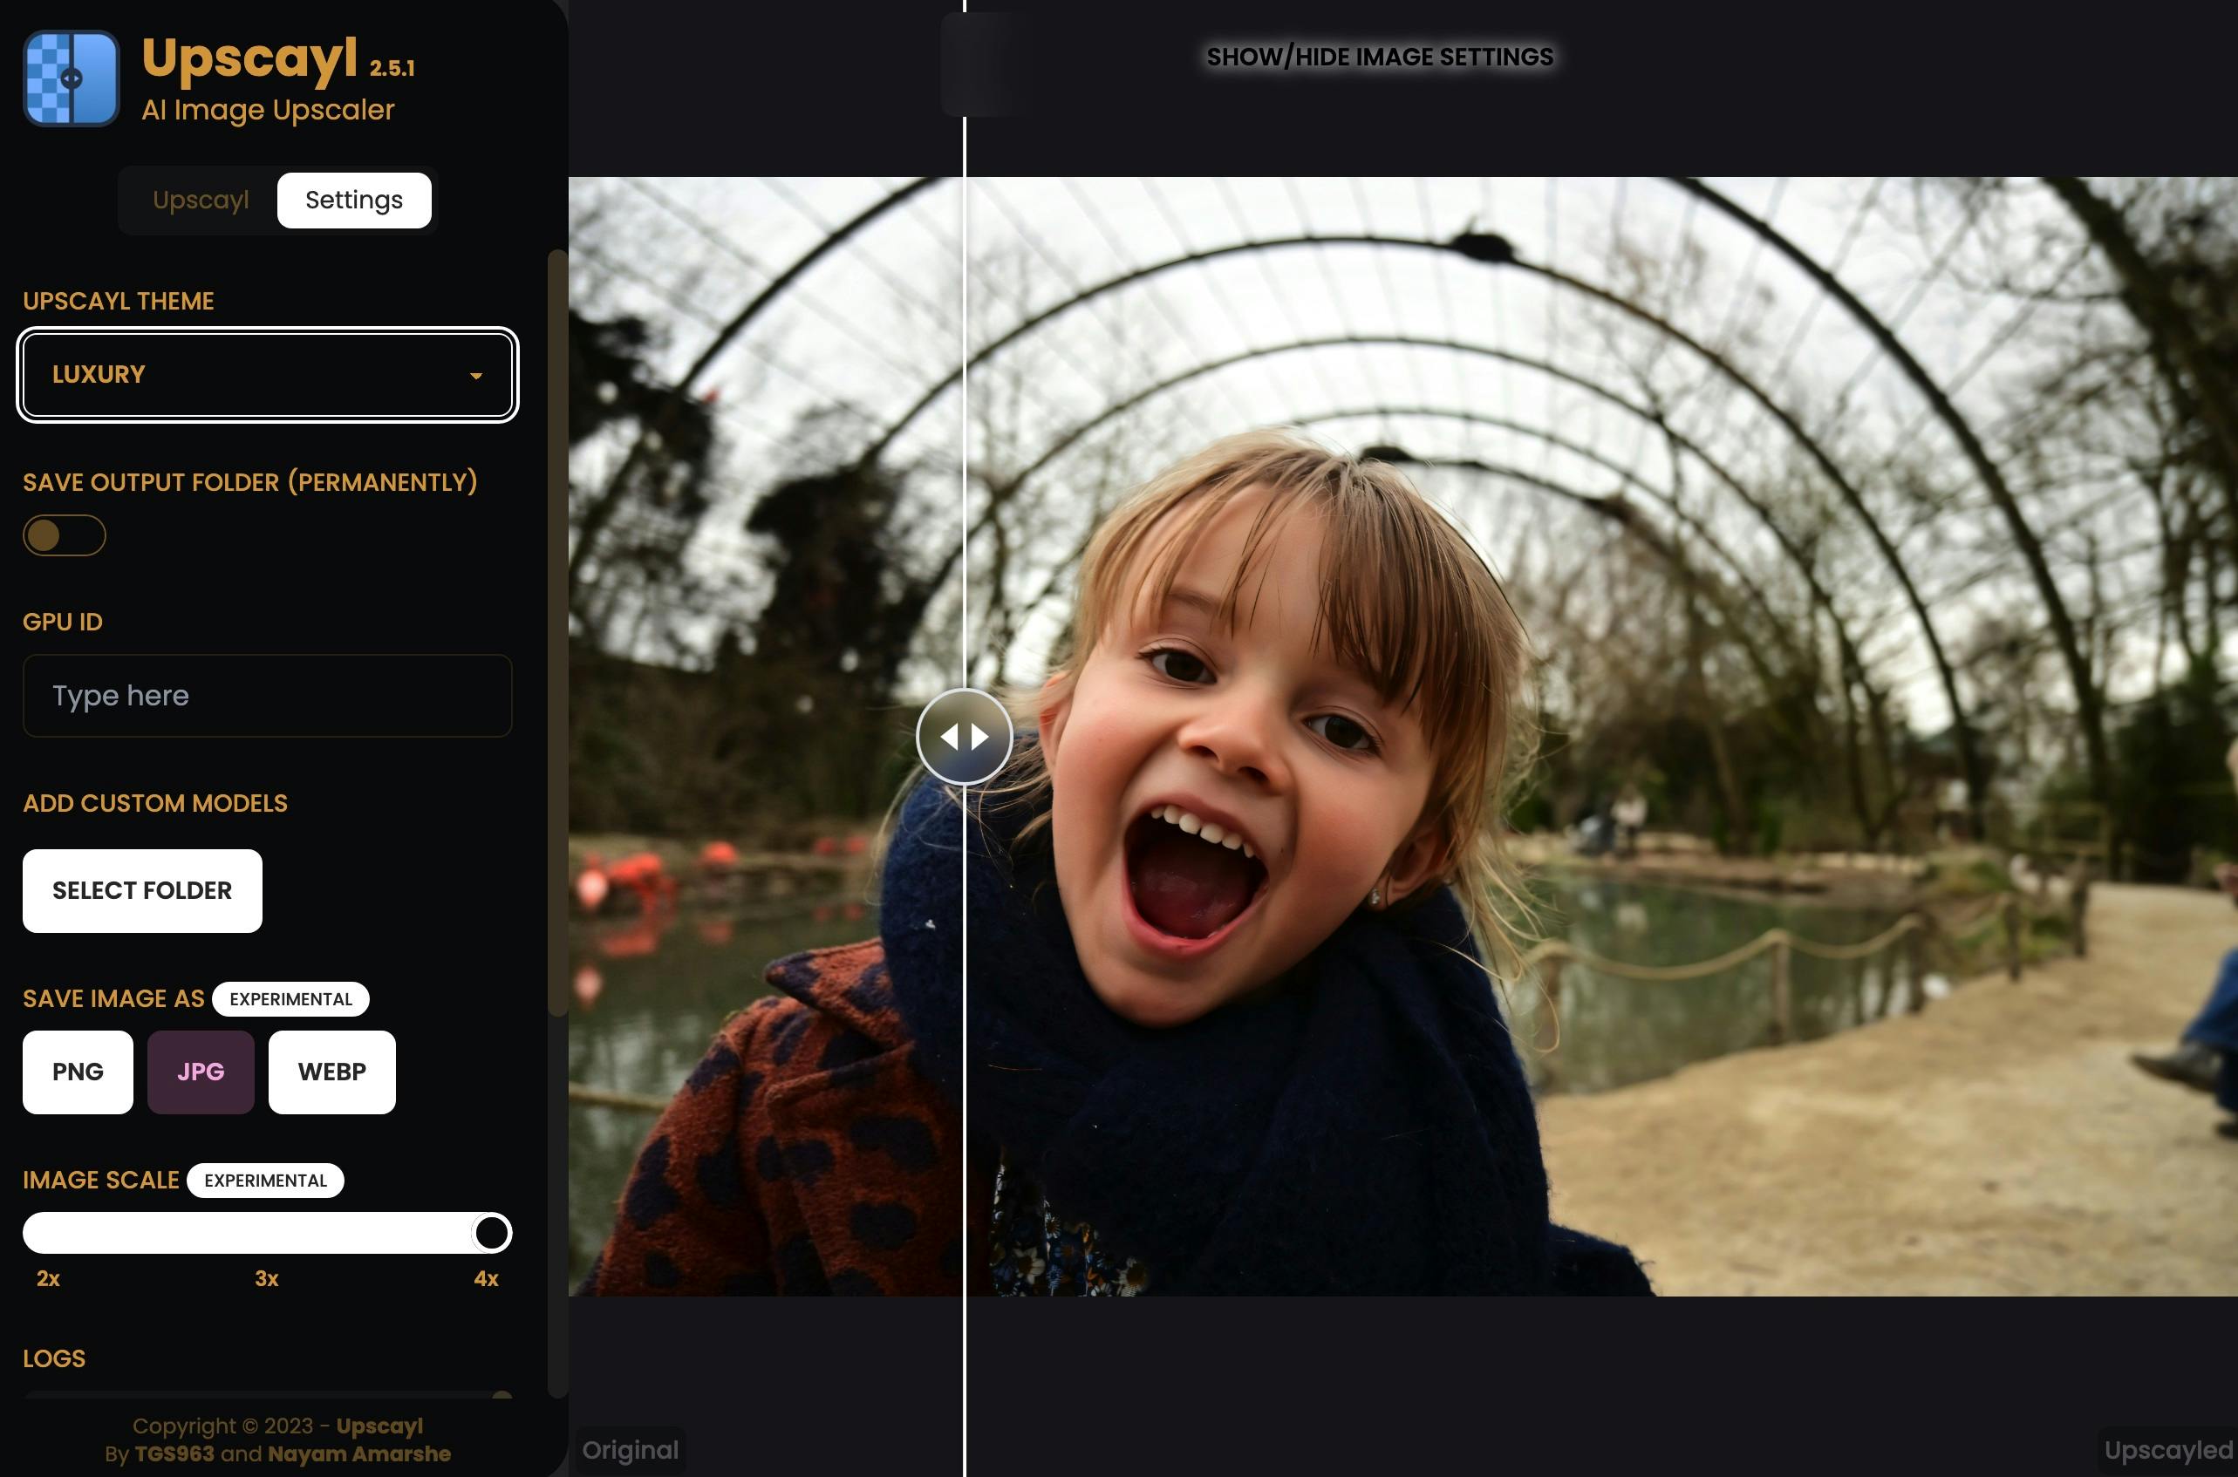The width and height of the screenshot is (2238, 1477).
Task: Click the Experimental badge beside Save Image As
Action: coord(290,998)
